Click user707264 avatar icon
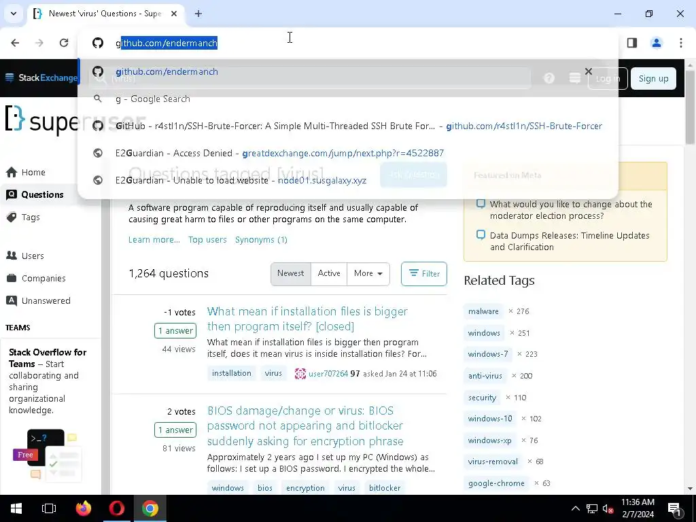Image resolution: width=696 pixels, height=522 pixels. click(300, 374)
